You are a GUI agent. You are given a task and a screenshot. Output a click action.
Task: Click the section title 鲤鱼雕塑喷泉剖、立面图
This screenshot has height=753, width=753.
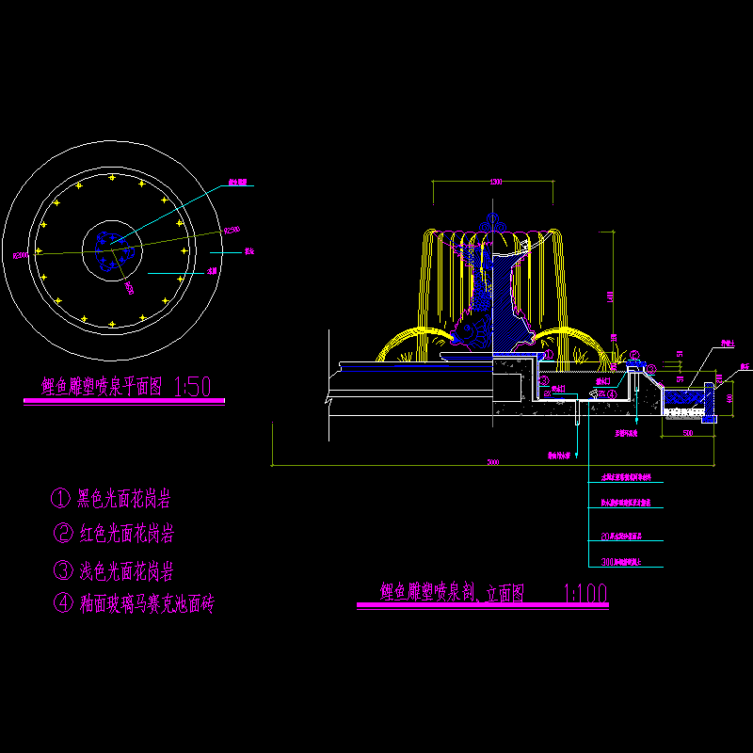pyautogui.click(x=452, y=592)
